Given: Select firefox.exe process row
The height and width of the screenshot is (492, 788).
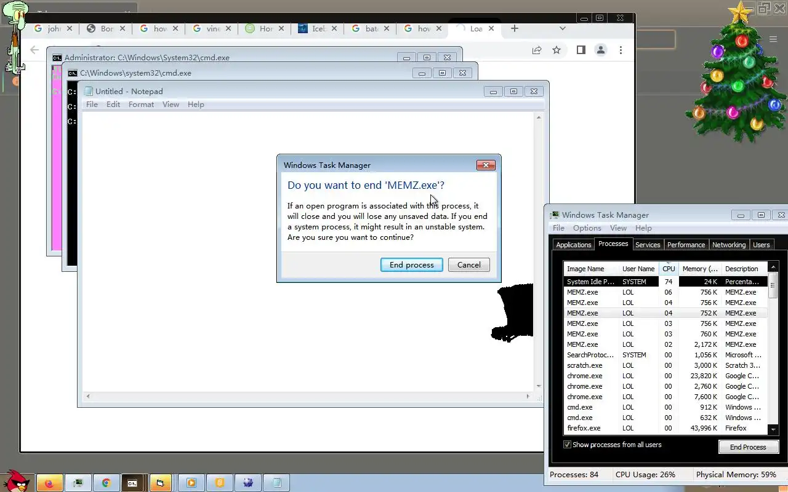Looking at the screenshot, I should (665, 428).
